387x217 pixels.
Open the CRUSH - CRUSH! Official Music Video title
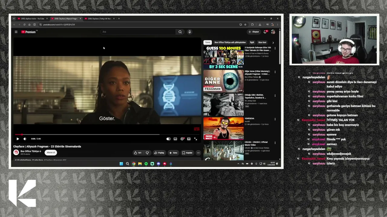click(x=256, y=143)
